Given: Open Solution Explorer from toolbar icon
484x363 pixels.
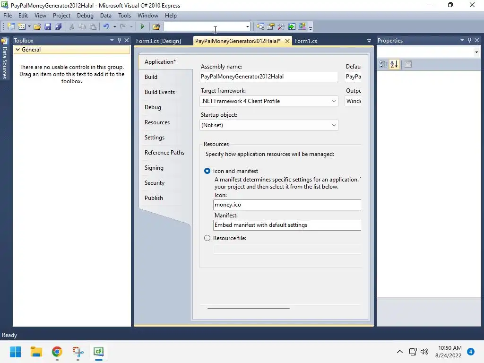Looking at the screenshot, I should click(260, 26).
